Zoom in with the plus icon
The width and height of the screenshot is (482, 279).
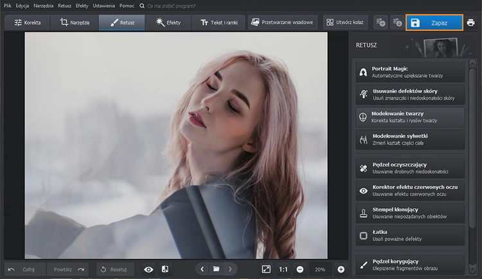[x=341, y=269]
